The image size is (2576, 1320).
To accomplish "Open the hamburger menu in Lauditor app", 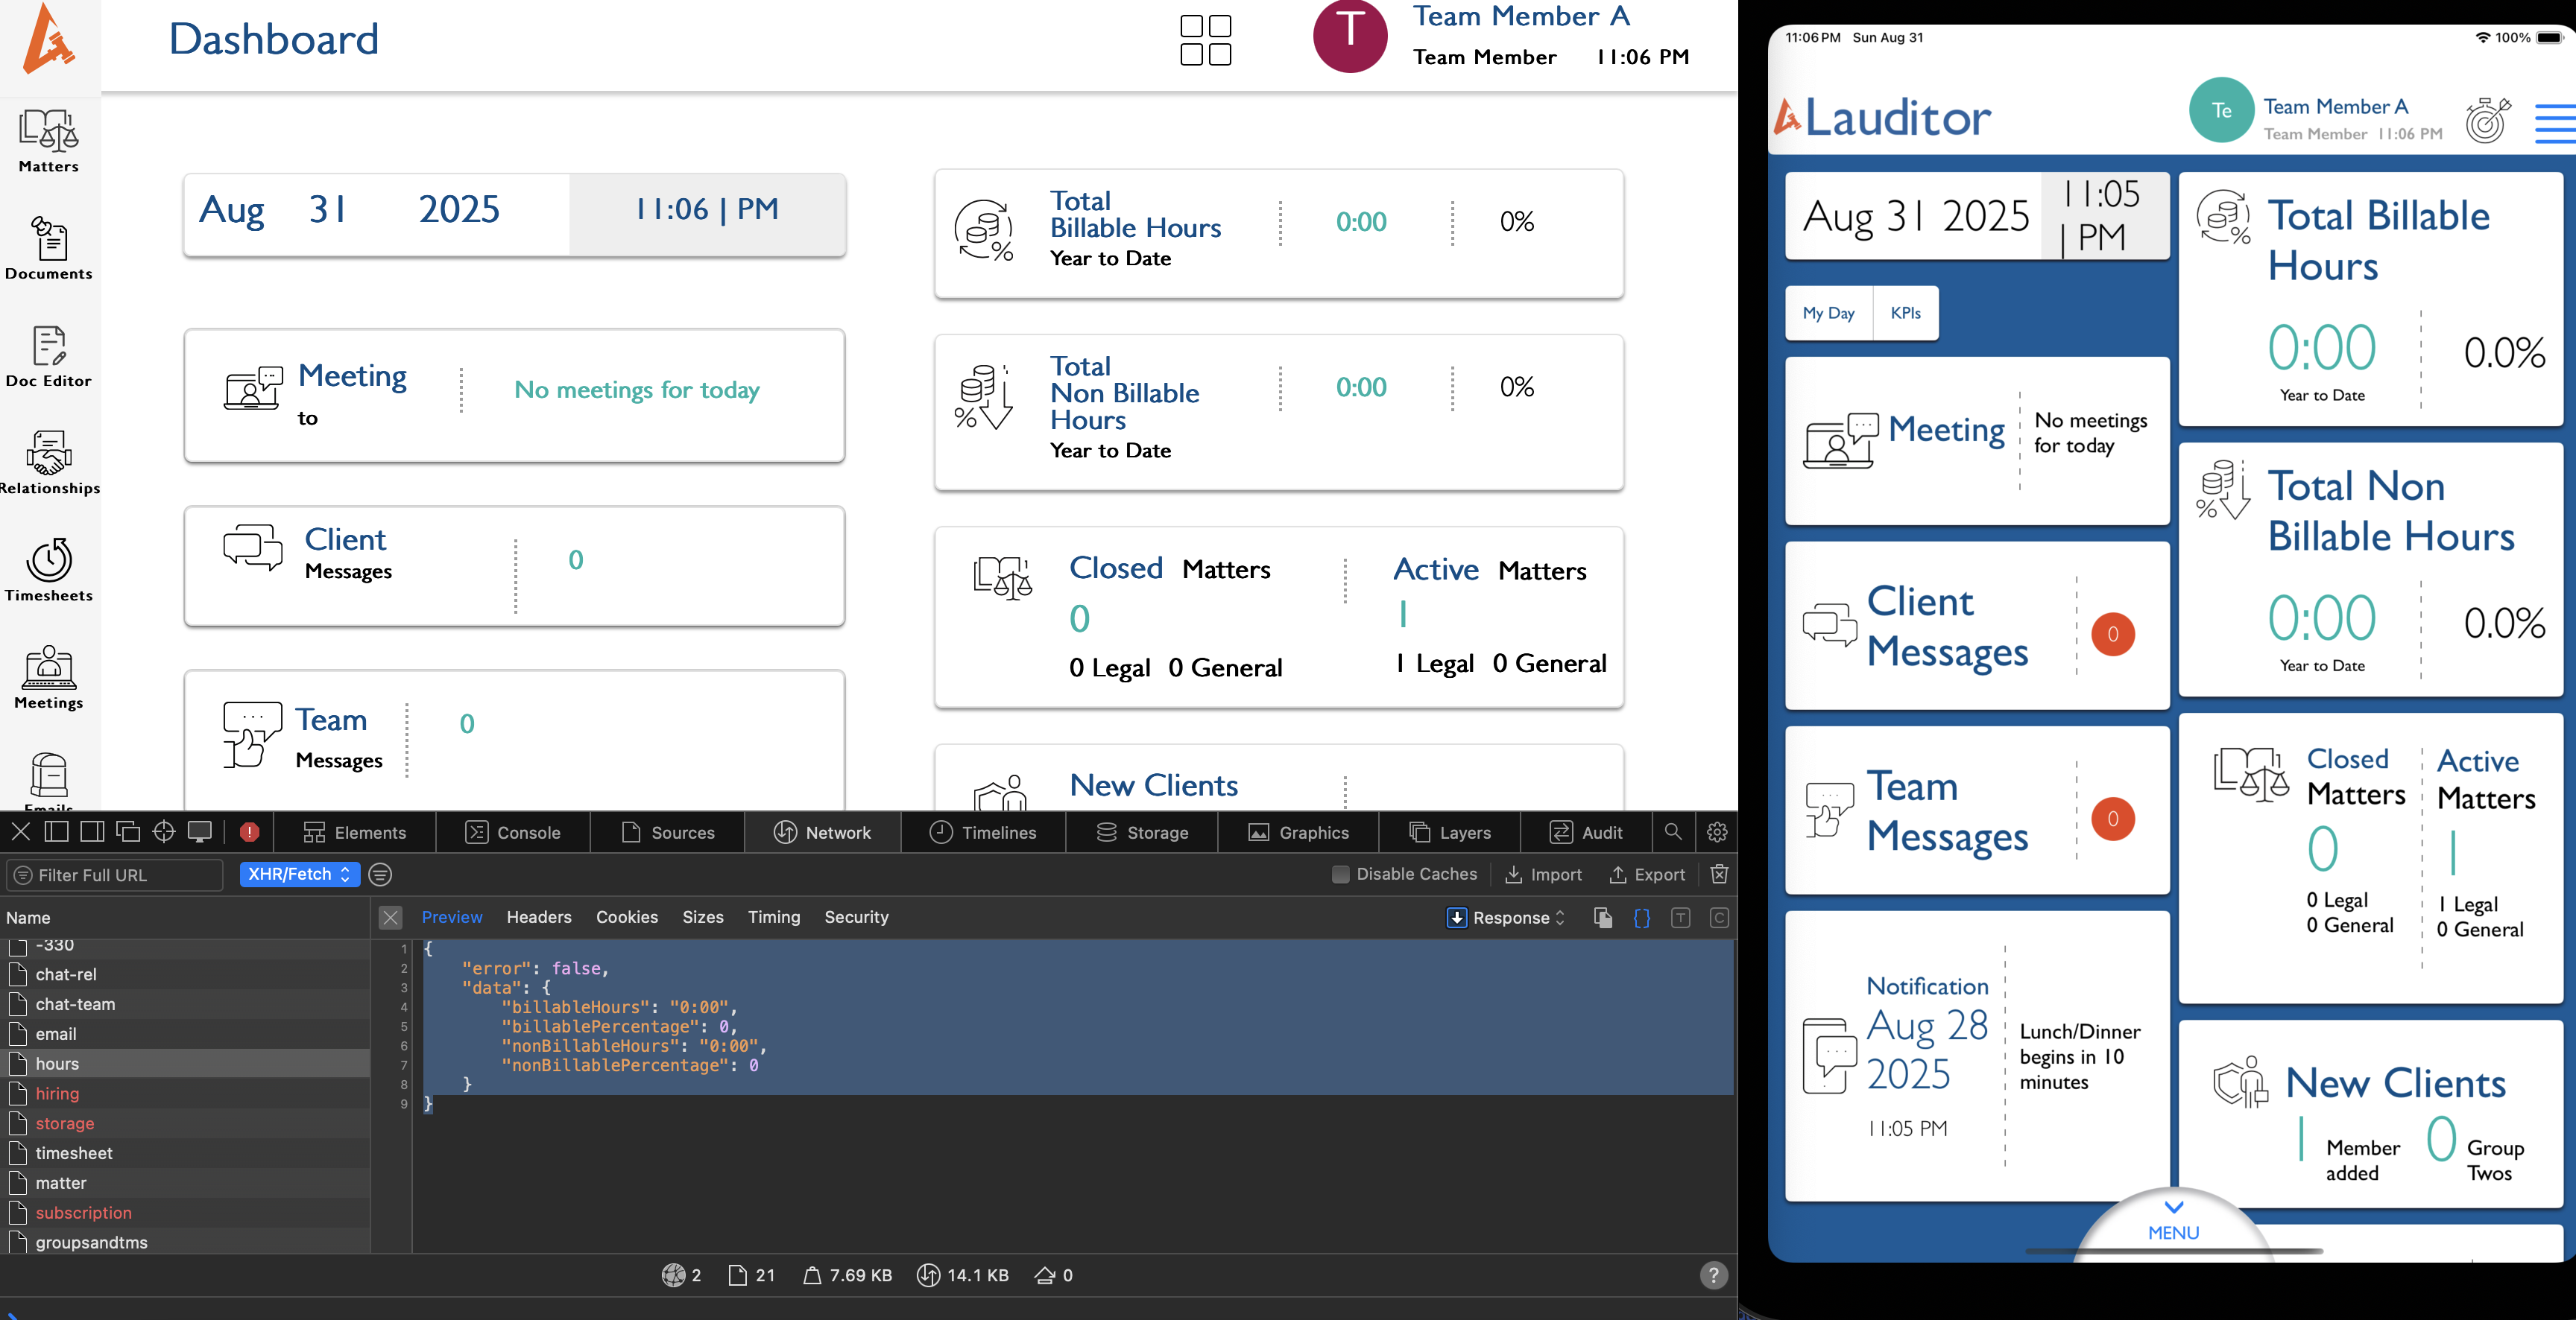I will 2554,123.
